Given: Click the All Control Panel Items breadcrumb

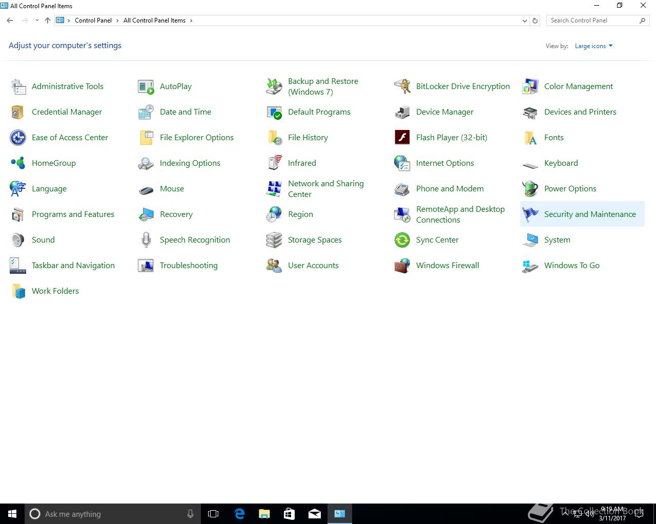Looking at the screenshot, I should [154, 20].
